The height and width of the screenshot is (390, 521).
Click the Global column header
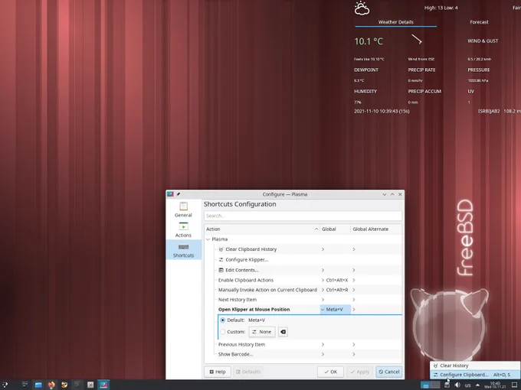pos(335,229)
